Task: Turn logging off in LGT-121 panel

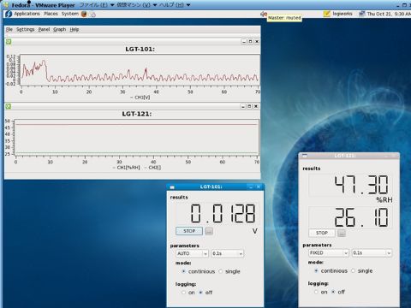Action: point(333,292)
